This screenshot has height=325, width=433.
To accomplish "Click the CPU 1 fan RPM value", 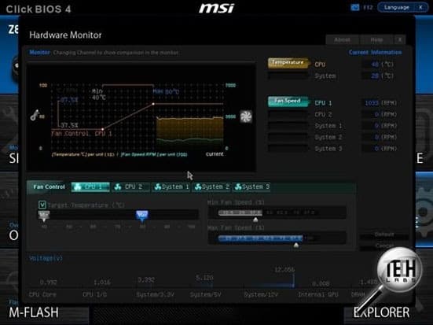I will [372, 103].
